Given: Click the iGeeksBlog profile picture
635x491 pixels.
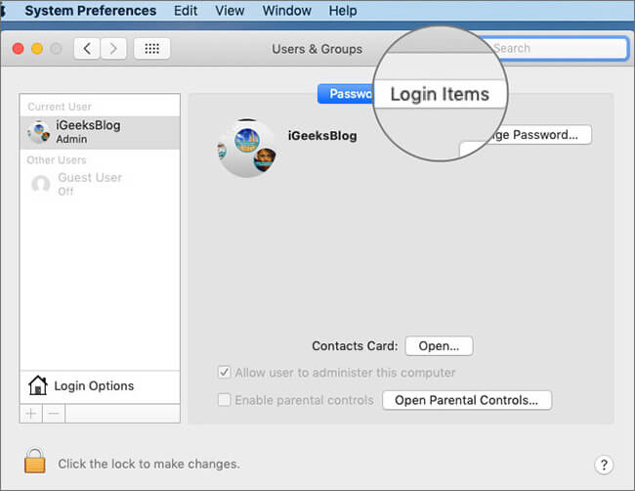Looking at the screenshot, I should tap(246, 148).
